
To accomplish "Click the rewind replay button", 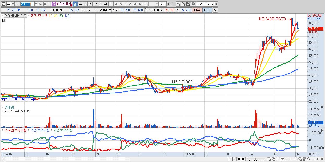I will pyautogui.click(x=234, y=159).
